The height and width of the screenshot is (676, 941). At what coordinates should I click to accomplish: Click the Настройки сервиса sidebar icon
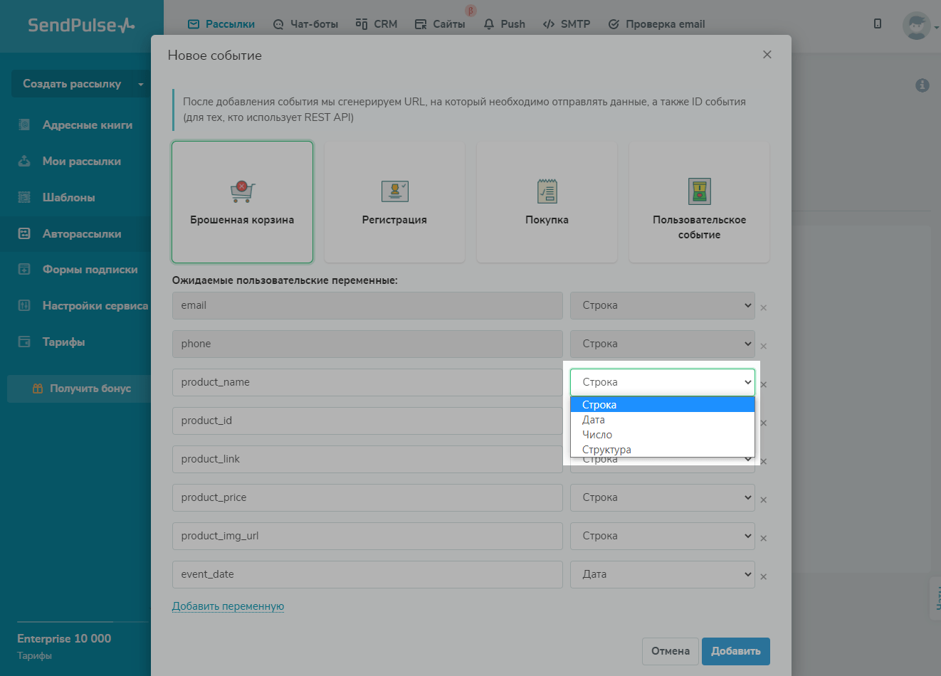coord(24,305)
